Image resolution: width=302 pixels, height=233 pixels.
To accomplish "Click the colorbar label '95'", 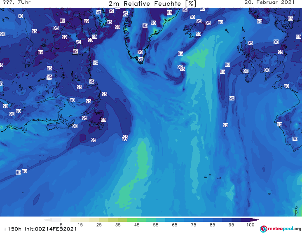I will pos(231,225).
